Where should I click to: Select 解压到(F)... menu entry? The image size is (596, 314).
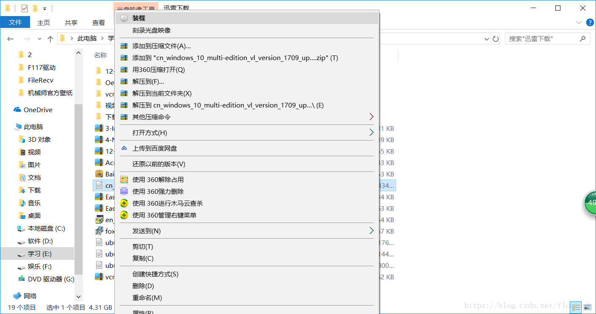(x=247, y=81)
